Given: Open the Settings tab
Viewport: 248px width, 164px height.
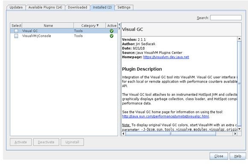Looking at the screenshot, I should point(124,7).
